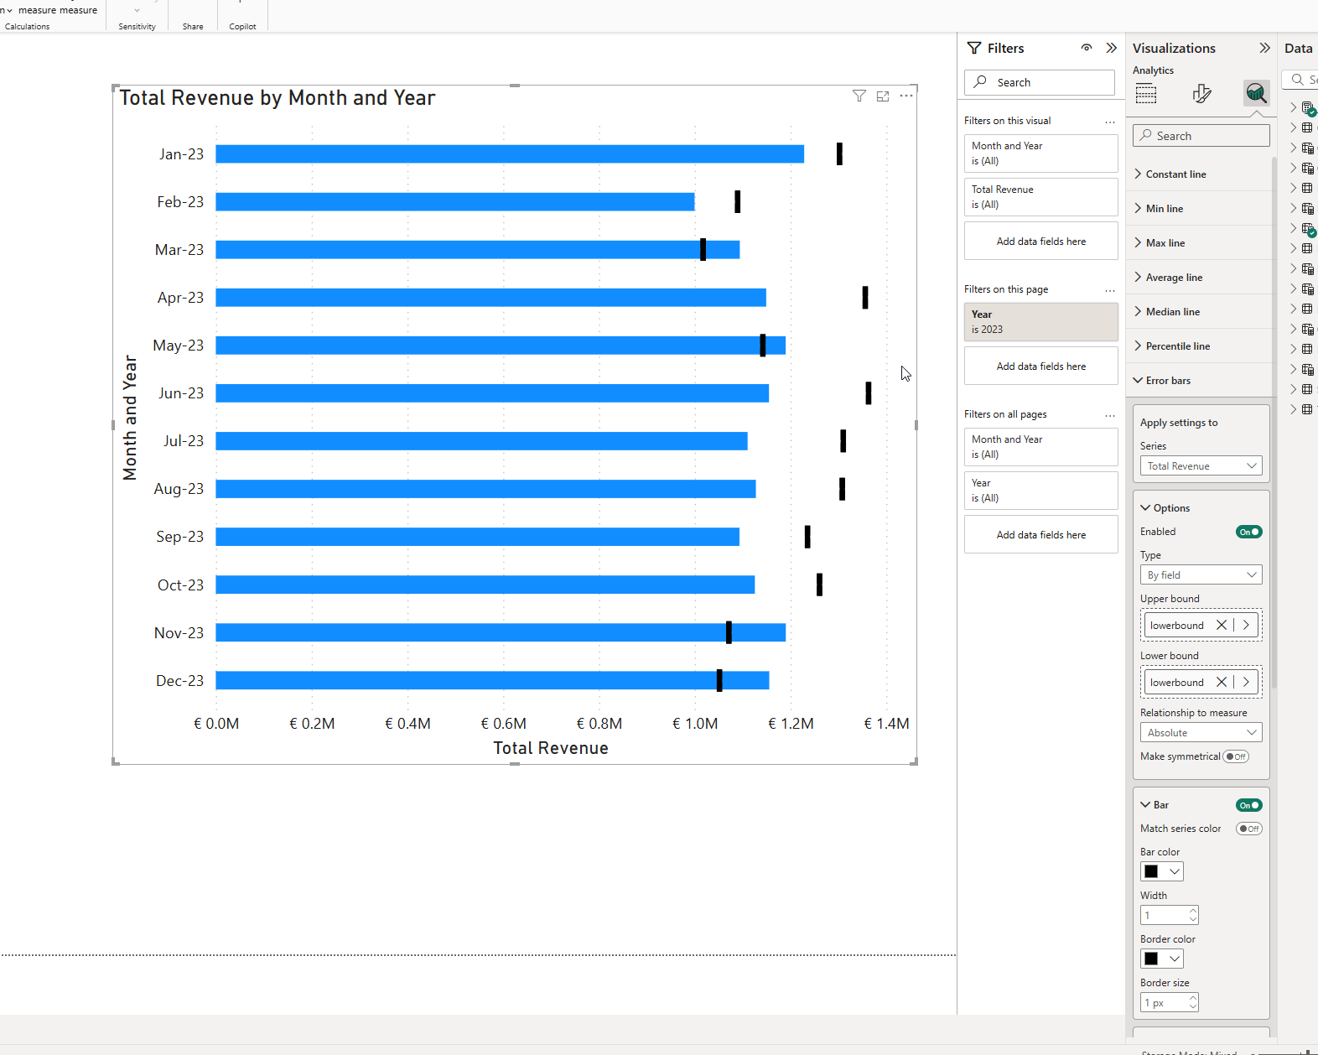Open the Month and Year filter on all pages
Screen dimensions: 1318x1055
coord(1041,447)
